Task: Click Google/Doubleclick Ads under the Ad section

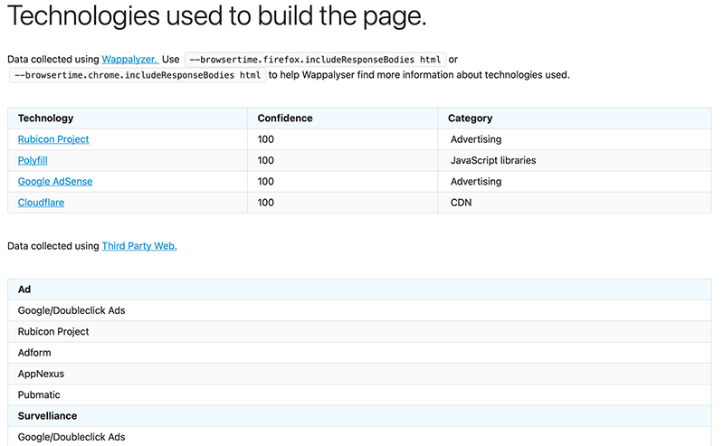Action: coord(71,310)
